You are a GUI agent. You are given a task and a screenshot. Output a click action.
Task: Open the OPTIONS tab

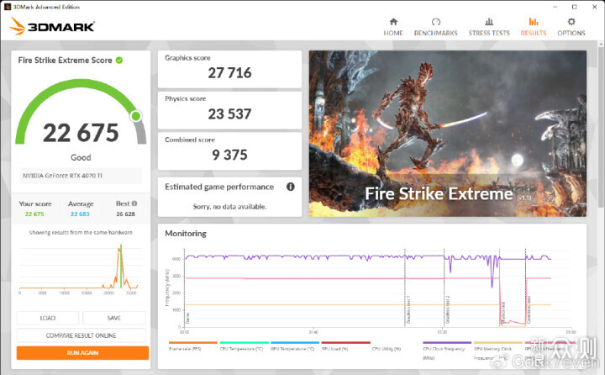pyautogui.click(x=571, y=27)
